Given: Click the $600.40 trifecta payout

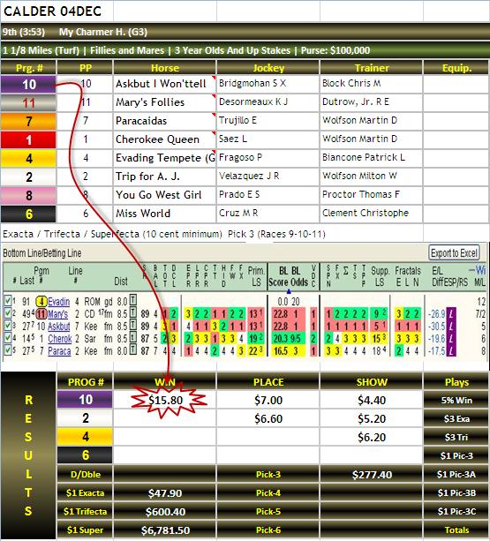Looking at the screenshot, I should pyautogui.click(x=165, y=512).
